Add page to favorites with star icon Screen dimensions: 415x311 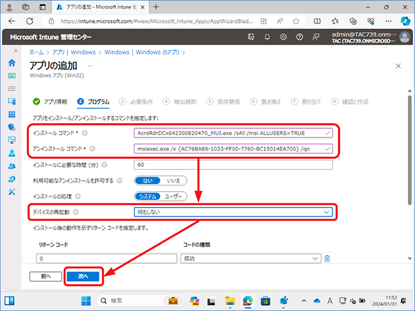coord(296,21)
